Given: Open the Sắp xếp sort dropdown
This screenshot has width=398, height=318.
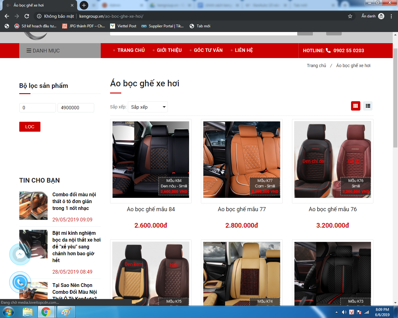Looking at the screenshot, I should [148, 107].
